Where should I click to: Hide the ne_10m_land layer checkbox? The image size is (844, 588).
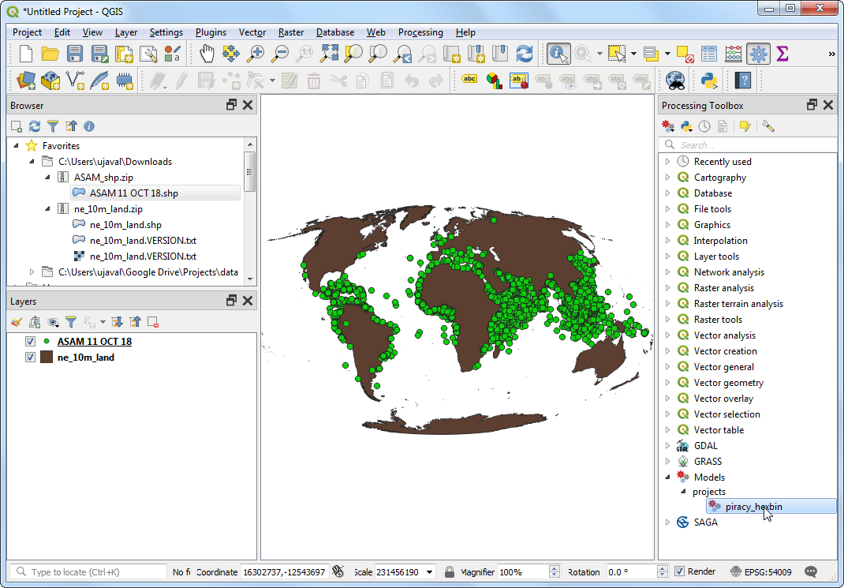[x=31, y=357]
